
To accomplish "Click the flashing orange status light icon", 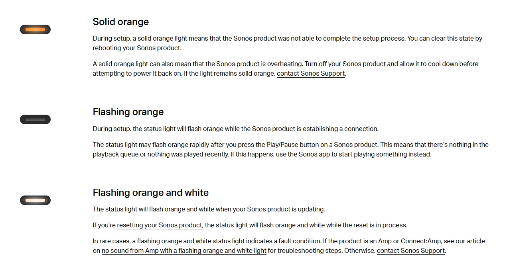I will (35, 119).
